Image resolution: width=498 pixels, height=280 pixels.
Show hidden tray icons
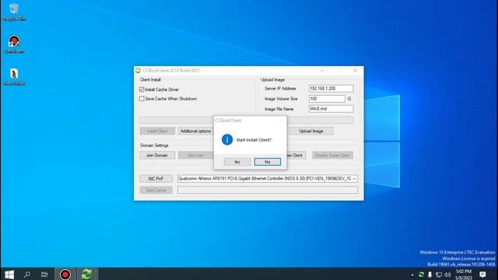tap(412, 275)
